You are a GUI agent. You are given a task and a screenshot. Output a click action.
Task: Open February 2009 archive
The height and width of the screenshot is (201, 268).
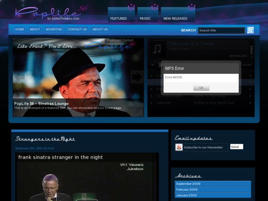(213, 190)
